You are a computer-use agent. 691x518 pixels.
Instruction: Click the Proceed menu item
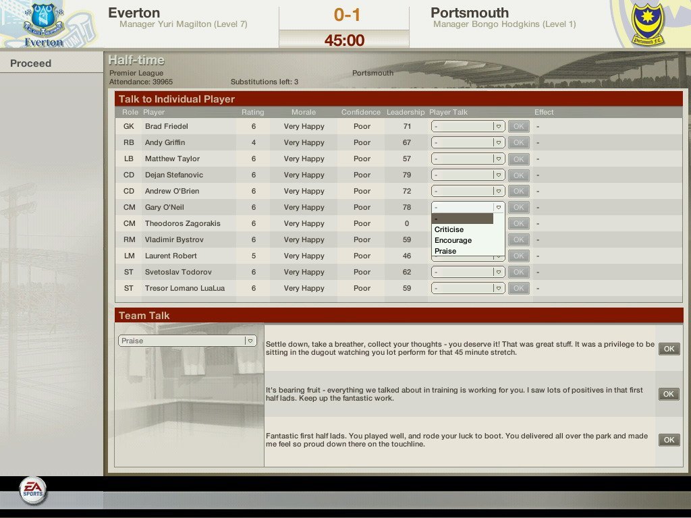tap(31, 63)
